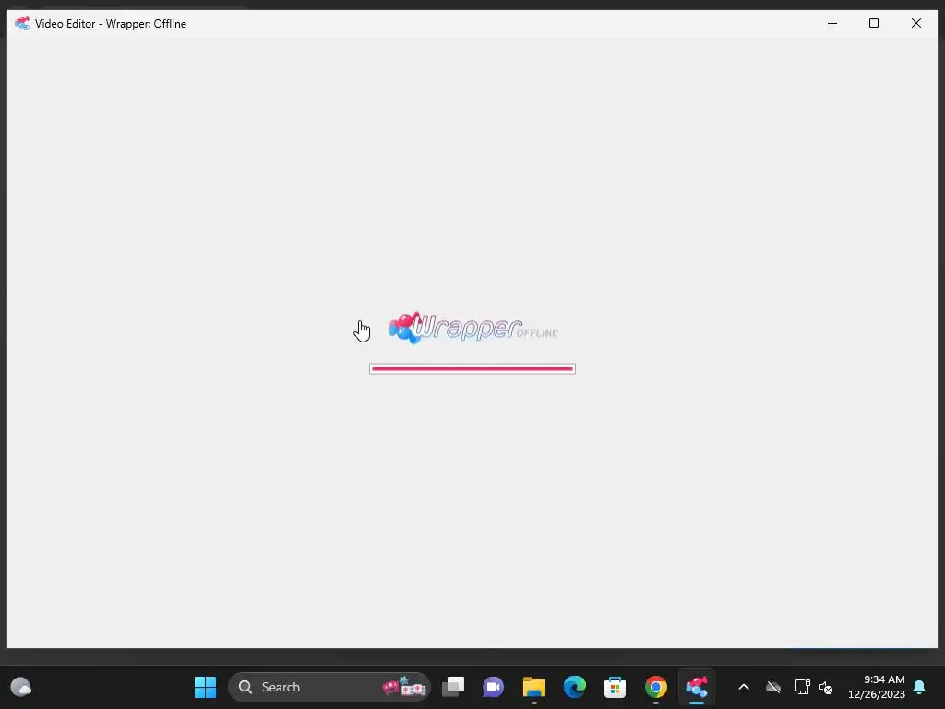Open the network display tray icon

(x=802, y=687)
